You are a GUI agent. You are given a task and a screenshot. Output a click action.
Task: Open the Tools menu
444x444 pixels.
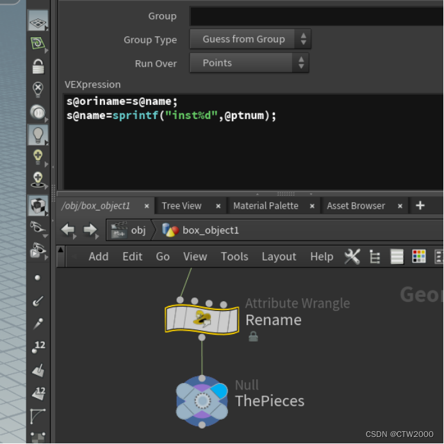(234, 257)
